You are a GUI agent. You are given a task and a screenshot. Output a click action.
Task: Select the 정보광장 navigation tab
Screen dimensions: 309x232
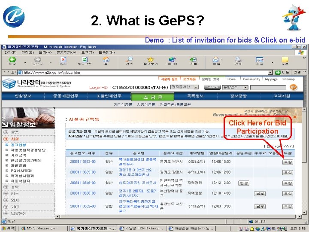coord(238,96)
